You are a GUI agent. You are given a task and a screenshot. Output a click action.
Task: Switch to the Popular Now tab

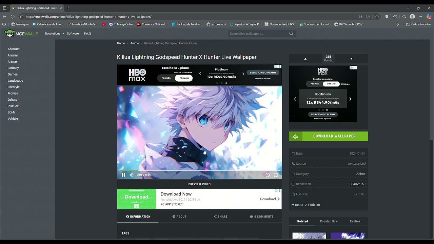pyautogui.click(x=329, y=221)
